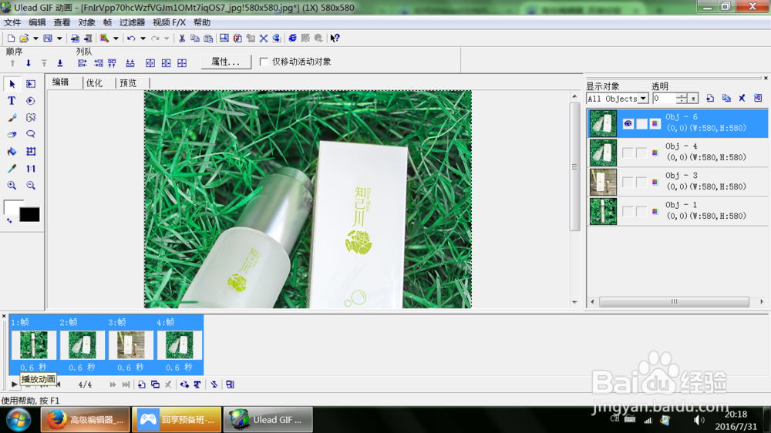
Task: Select the rectangle selection tool
Action: pyautogui.click(x=31, y=84)
